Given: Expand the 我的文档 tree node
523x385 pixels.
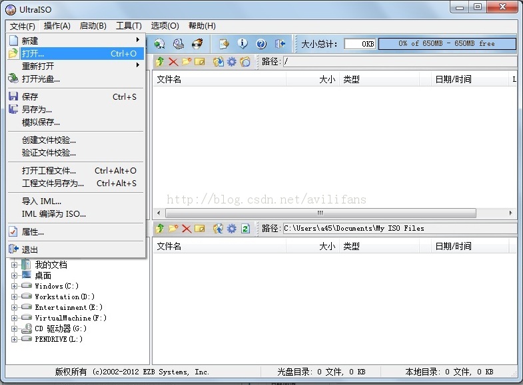Looking at the screenshot, I should (15, 265).
